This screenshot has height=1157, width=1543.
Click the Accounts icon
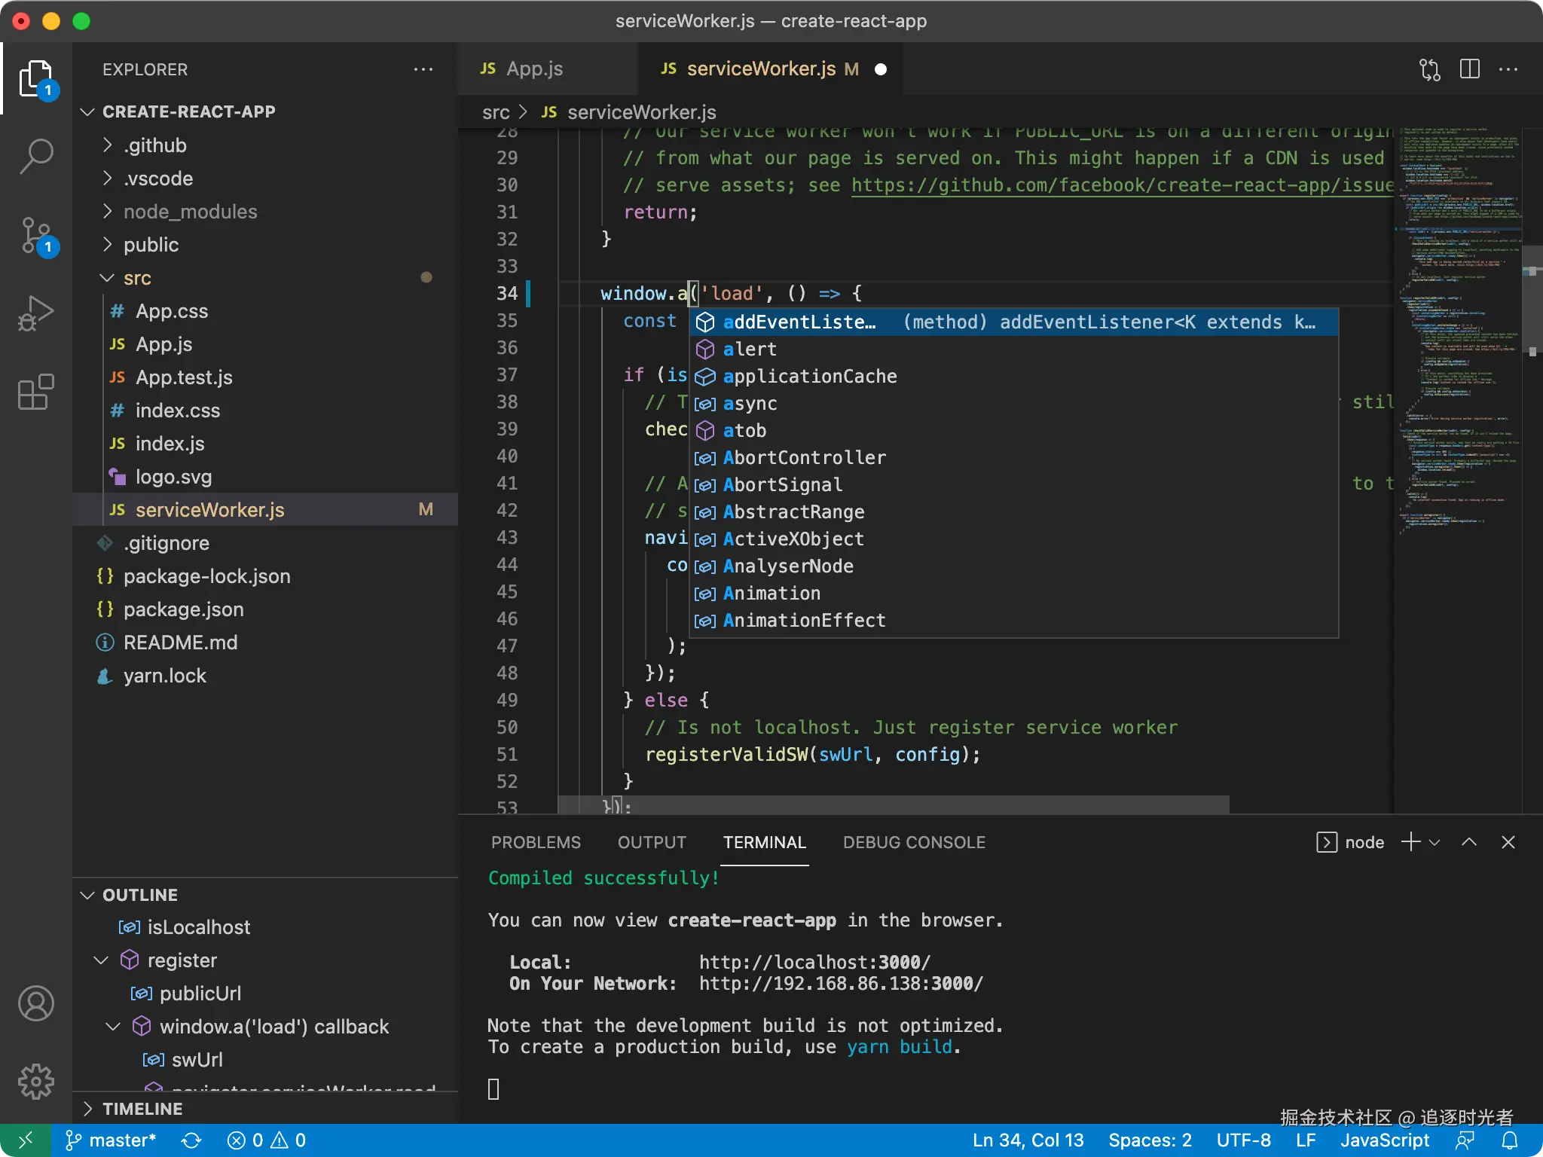pyautogui.click(x=36, y=1003)
